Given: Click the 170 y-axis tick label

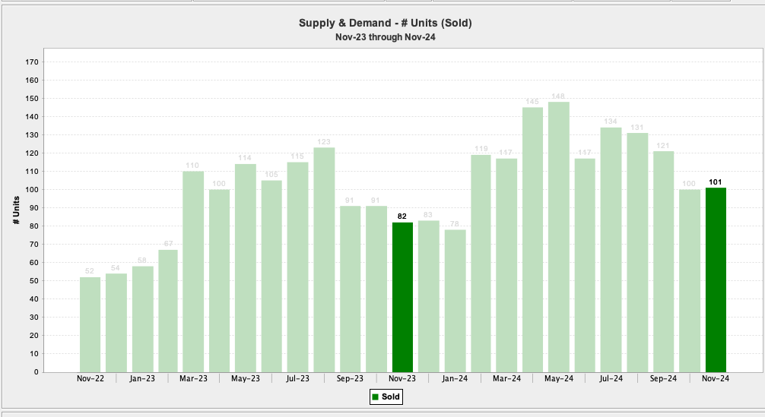Looking at the screenshot, I should [x=33, y=62].
